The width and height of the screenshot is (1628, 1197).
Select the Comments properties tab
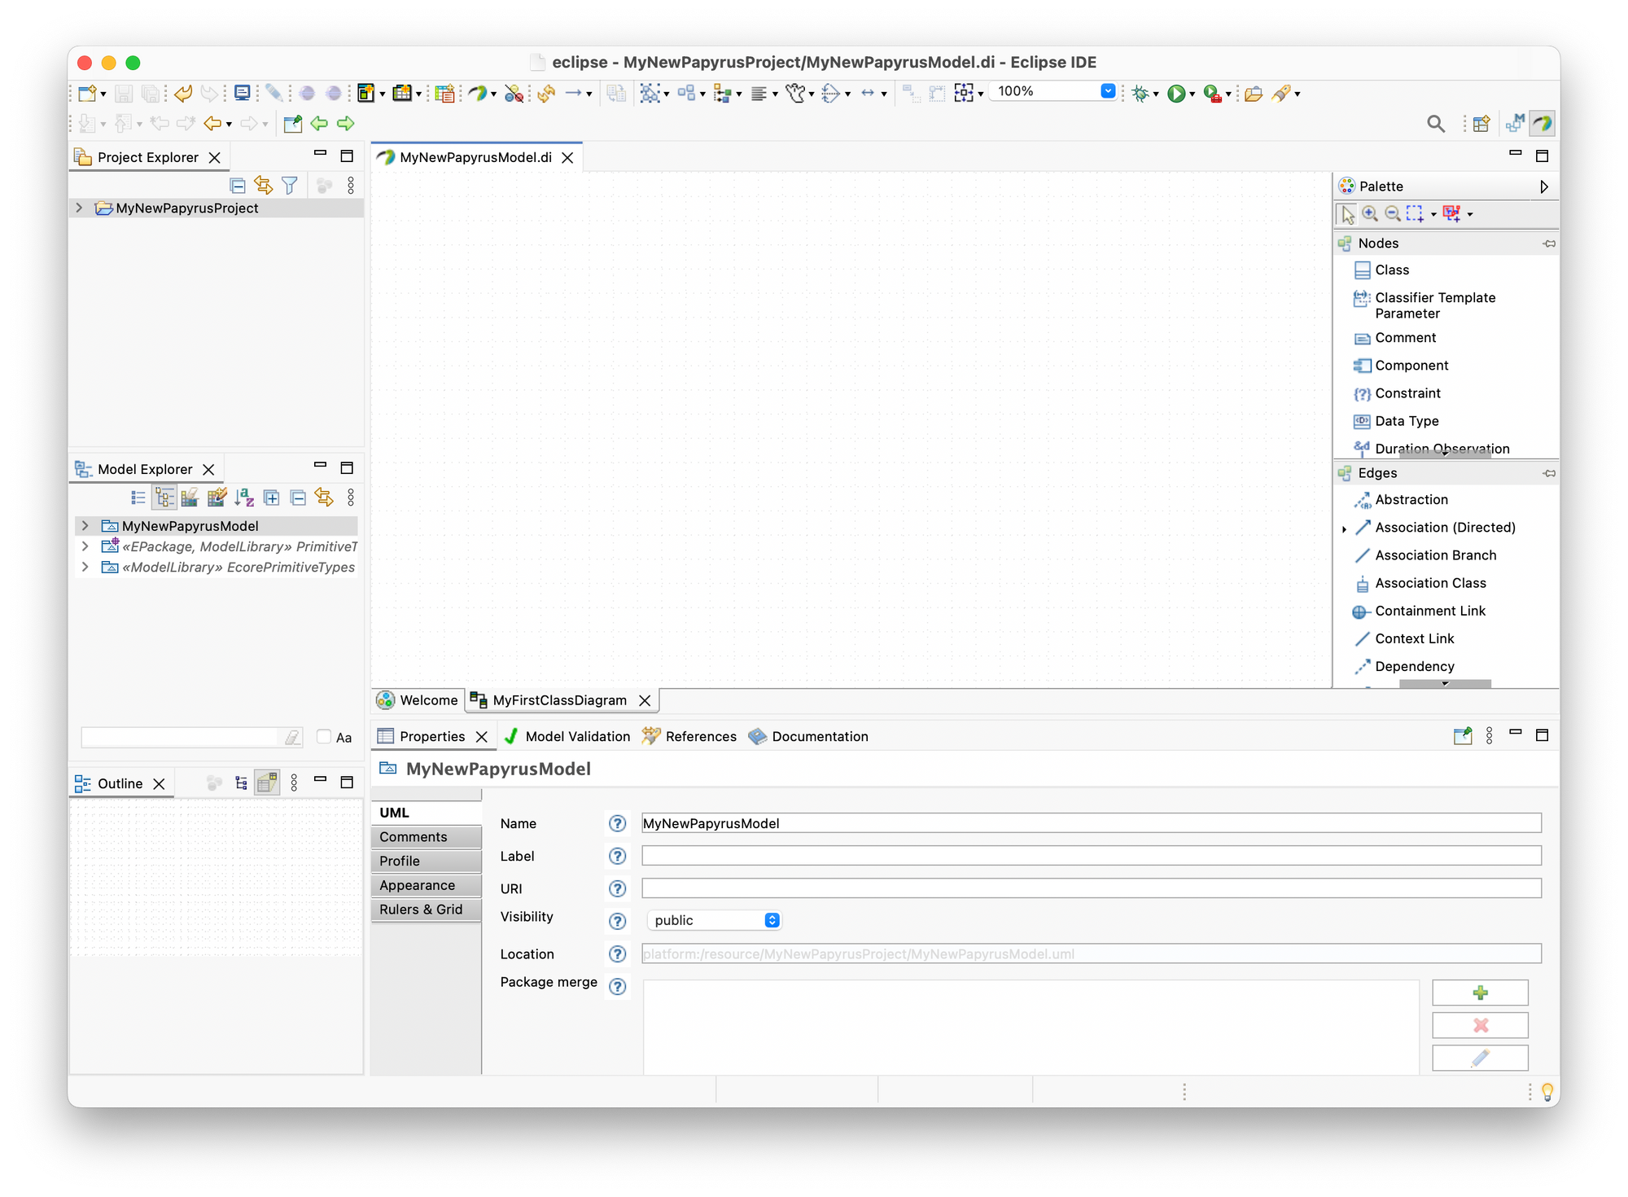pyautogui.click(x=427, y=837)
